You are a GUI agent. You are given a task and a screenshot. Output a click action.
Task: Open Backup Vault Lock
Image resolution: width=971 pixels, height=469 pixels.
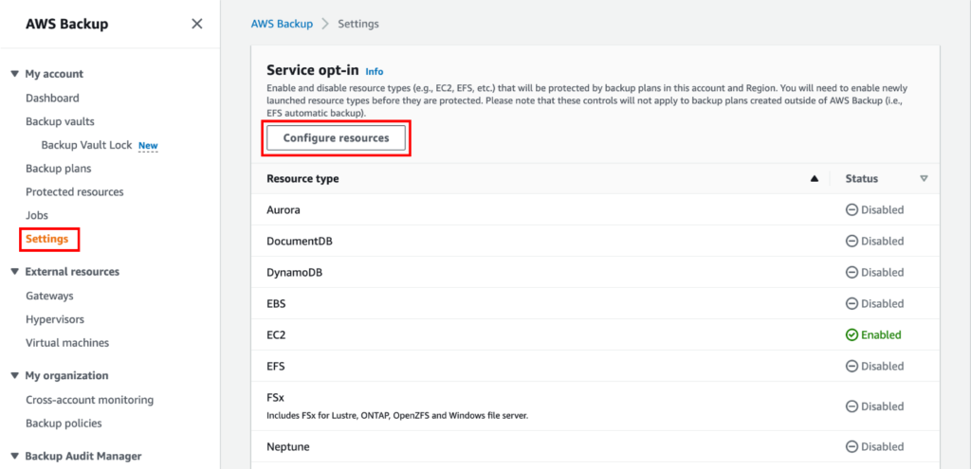[86, 145]
